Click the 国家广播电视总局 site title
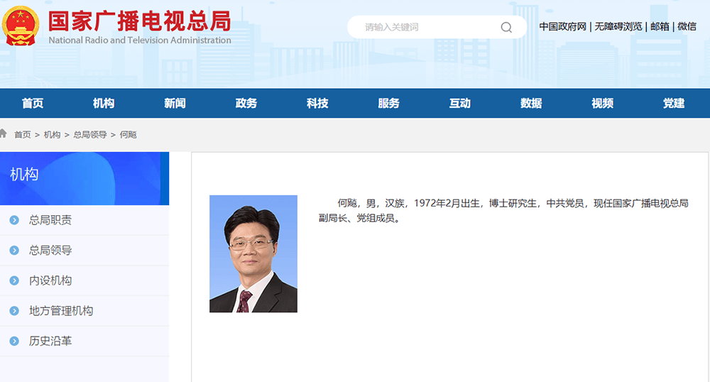The image size is (710, 382). pyautogui.click(x=139, y=21)
